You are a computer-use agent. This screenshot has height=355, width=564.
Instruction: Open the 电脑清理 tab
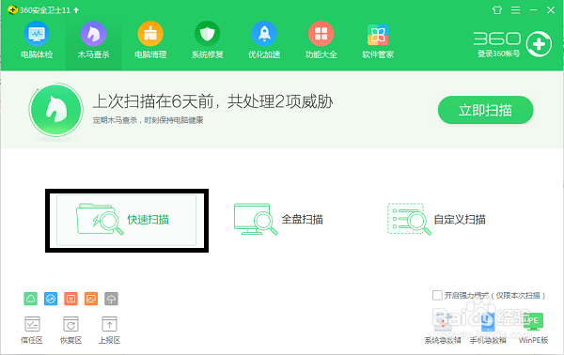coord(150,39)
